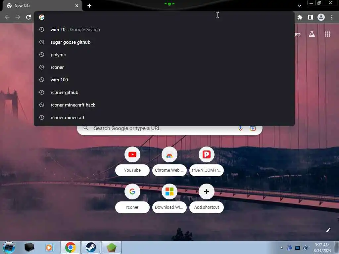Open the Google apps grid
Screen dimensions: 339x254
pos(327,34)
